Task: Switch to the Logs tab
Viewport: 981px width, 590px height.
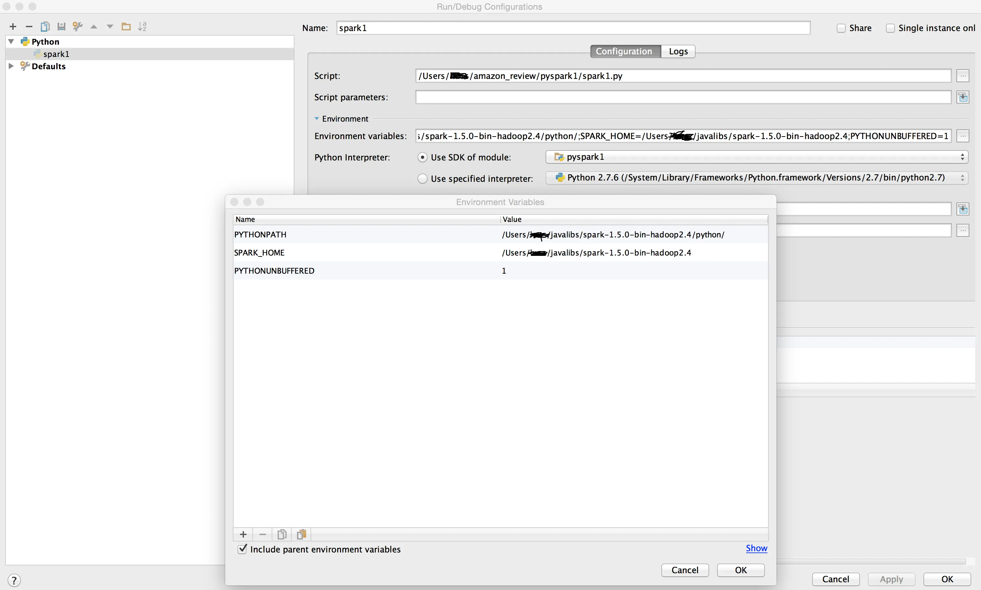Action: click(678, 51)
